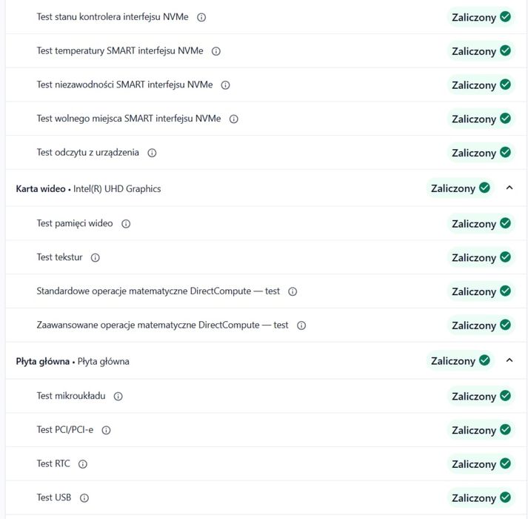The height and width of the screenshot is (519, 528).
Task: Click info icon next to Test USB
Action: pos(84,497)
